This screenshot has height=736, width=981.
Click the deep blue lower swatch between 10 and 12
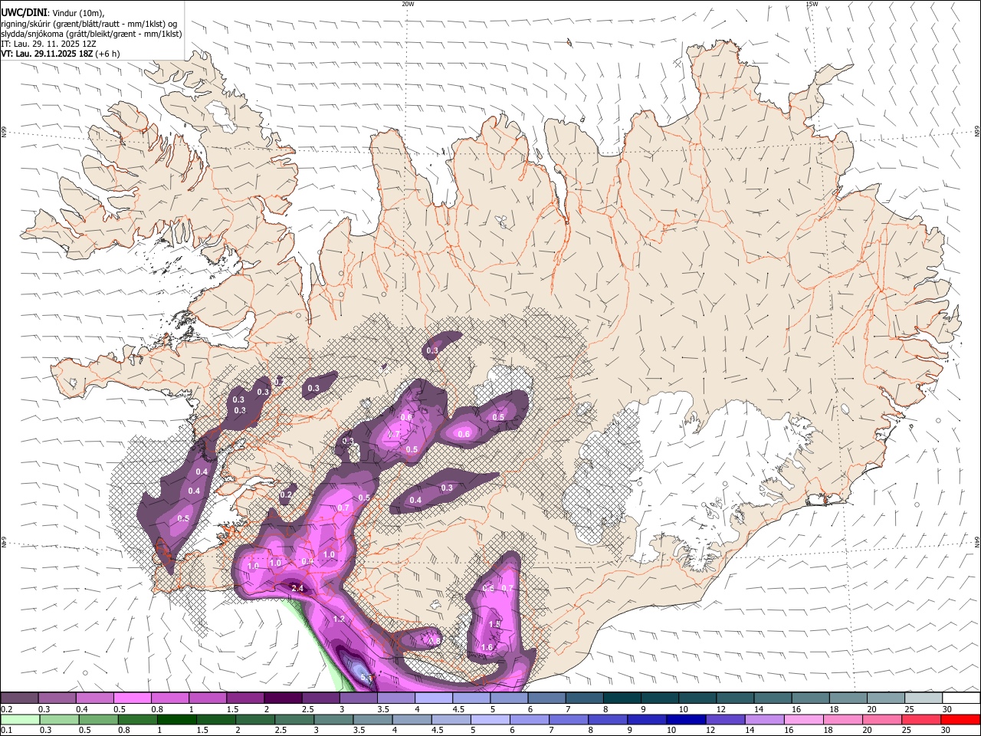click(x=686, y=720)
